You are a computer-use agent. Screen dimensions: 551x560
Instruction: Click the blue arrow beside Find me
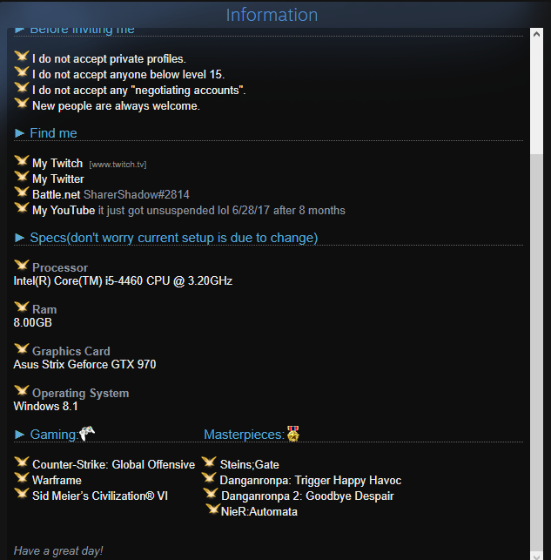tap(20, 133)
